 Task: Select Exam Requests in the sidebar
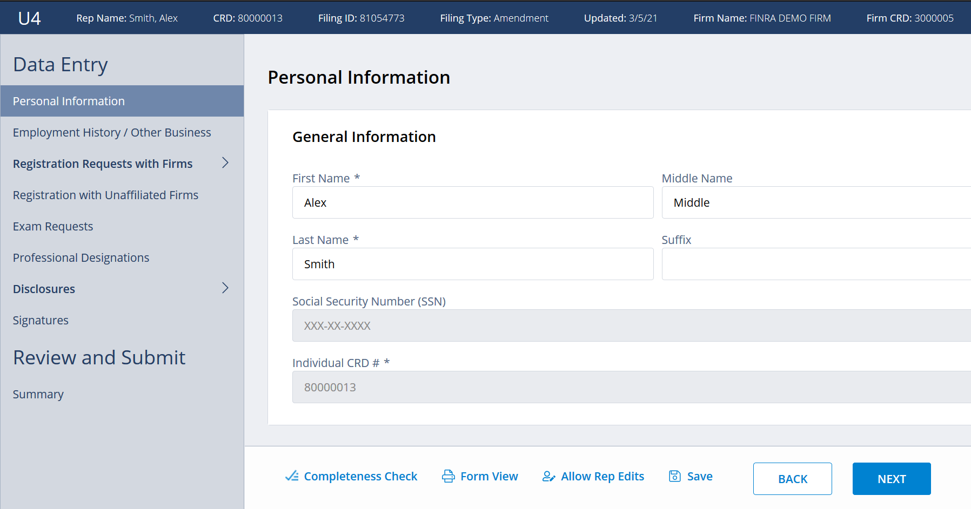[x=53, y=227]
